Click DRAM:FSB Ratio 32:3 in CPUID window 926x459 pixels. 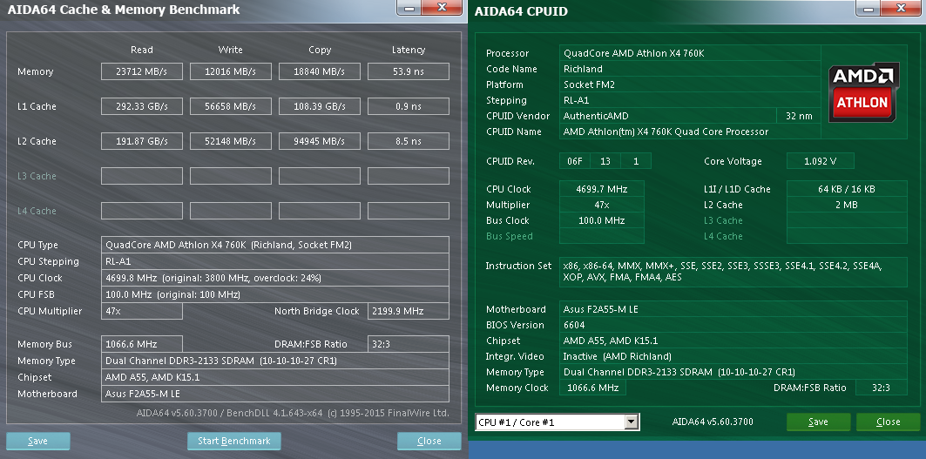pyautogui.click(x=881, y=388)
